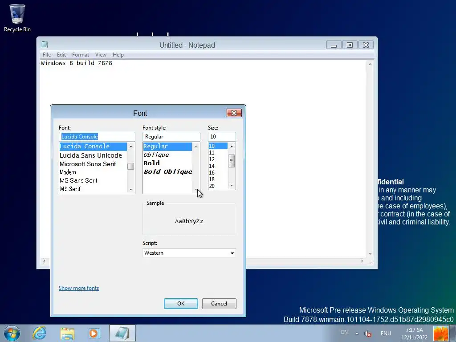Click the Size input field
The image size is (456, 342).
[222, 136]
